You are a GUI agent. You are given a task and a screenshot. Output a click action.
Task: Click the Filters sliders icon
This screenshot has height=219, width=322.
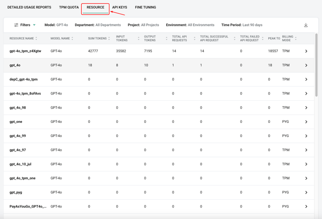(x=16, y=25)
